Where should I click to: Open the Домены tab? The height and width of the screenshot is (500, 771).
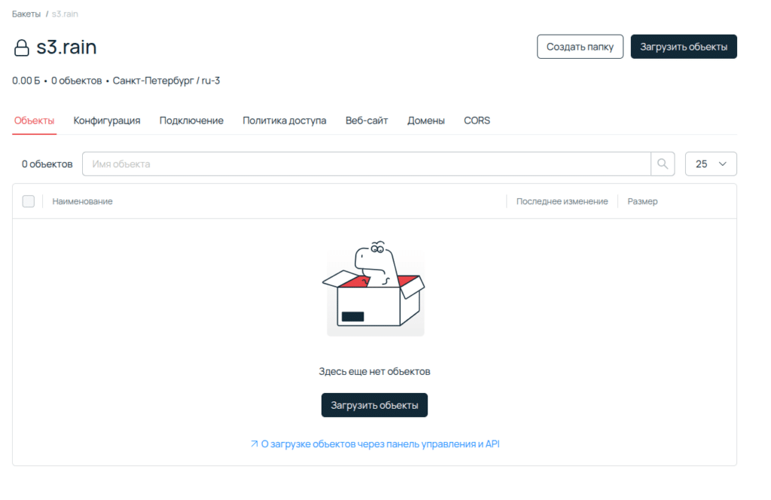click(x=425, y=120)
